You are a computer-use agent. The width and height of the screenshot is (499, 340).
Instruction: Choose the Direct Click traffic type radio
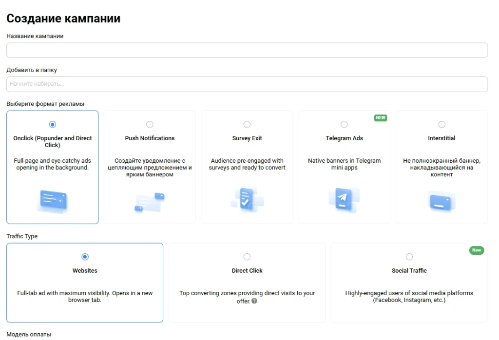(x=247, y=257)
